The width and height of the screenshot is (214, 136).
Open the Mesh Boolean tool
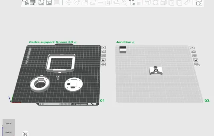point(108,2)
